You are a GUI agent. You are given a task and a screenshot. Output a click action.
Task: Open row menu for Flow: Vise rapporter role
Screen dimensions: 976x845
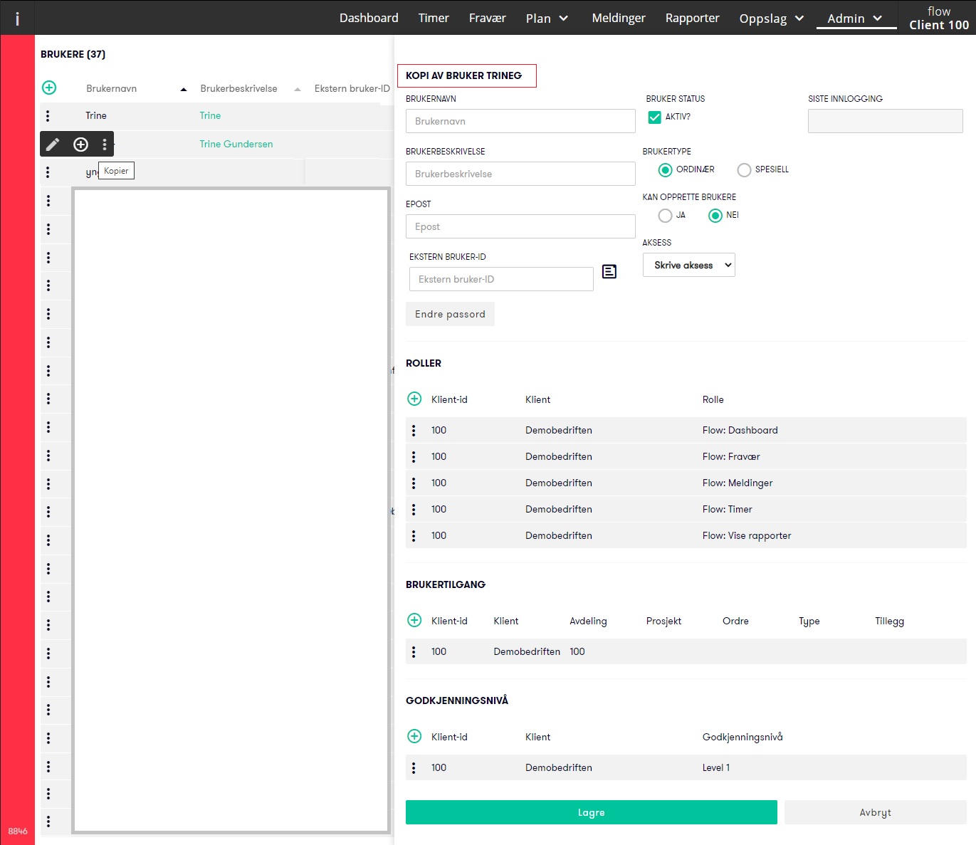click(414, 535)
